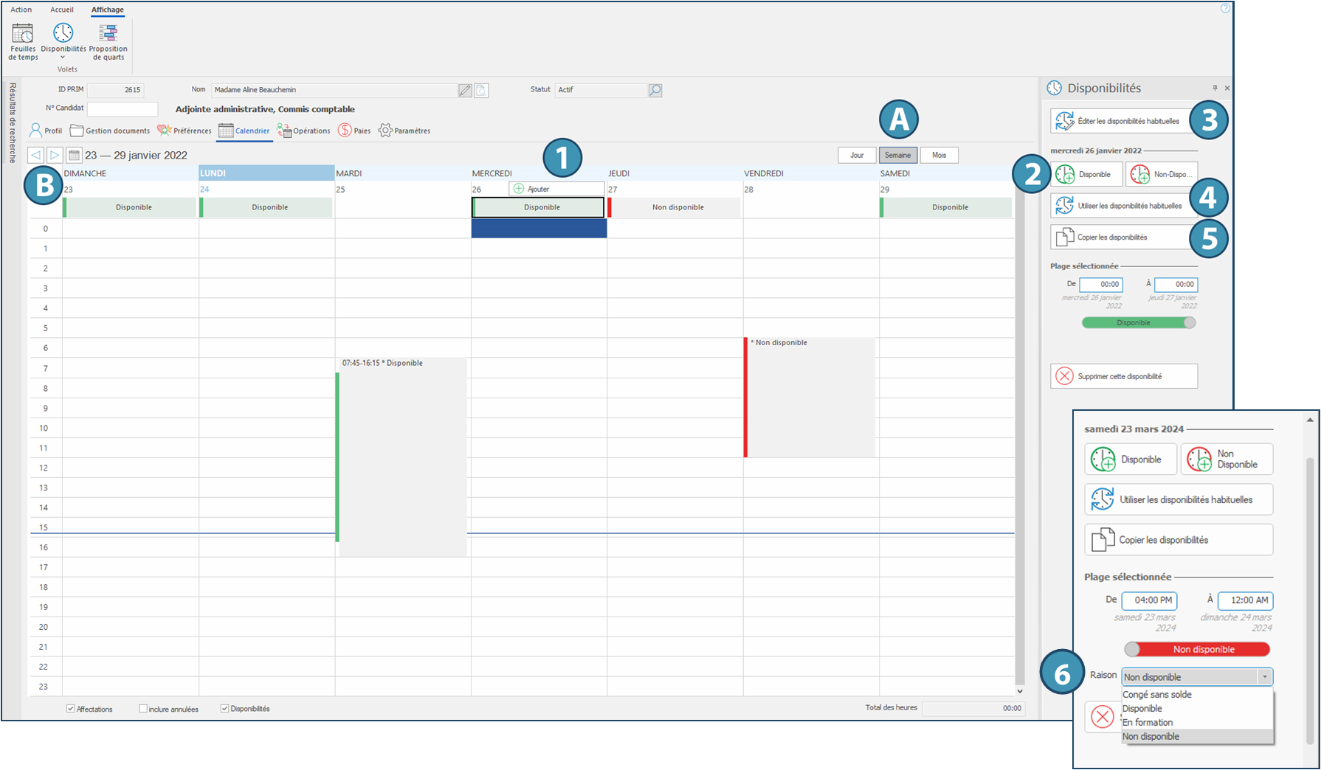Expand the Disponibilités ribbon dropdown
The height and width of the screenshot is (770, 1321).
[x=63, y=58]
